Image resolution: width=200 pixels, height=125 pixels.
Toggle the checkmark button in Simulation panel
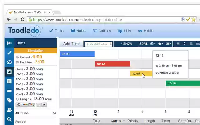click(44, 105)
